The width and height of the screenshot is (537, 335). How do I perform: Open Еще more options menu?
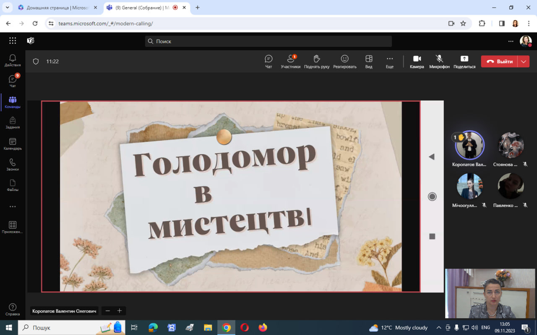(390, 61)
